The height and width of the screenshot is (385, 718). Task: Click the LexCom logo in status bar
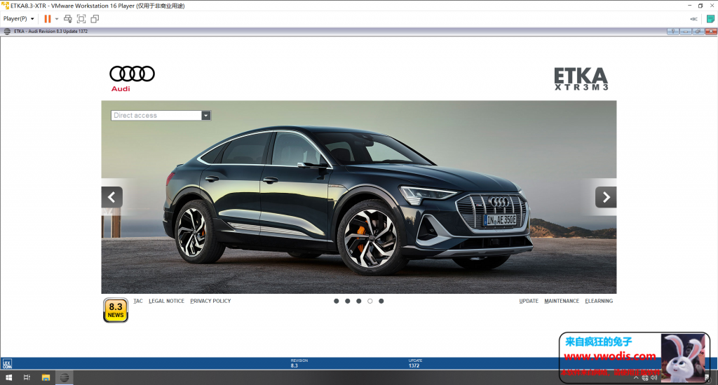coord(7,363)
